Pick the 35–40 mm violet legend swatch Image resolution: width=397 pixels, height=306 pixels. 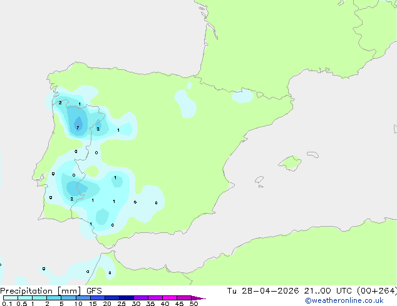155,298
